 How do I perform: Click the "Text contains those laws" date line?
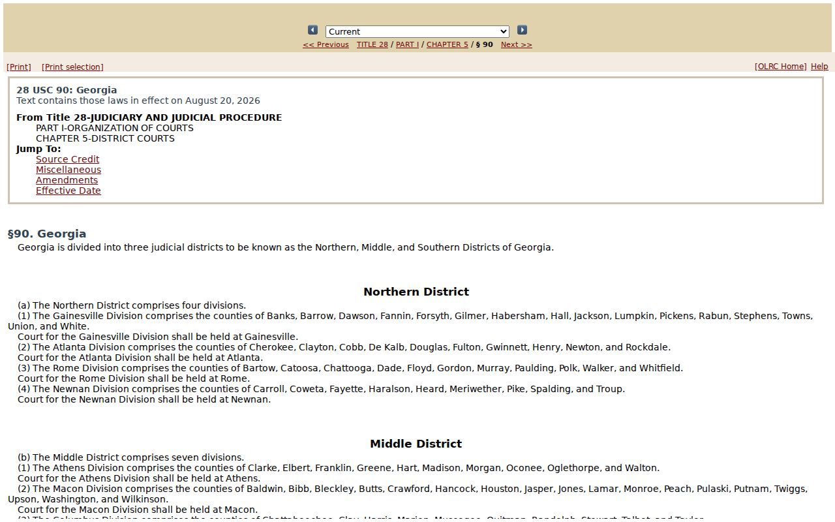[138, 100]
